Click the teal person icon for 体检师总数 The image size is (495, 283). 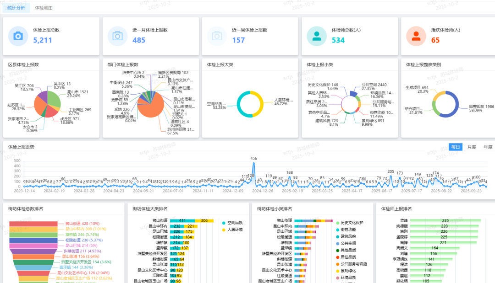pyautogui.click(x=316, y=36)
